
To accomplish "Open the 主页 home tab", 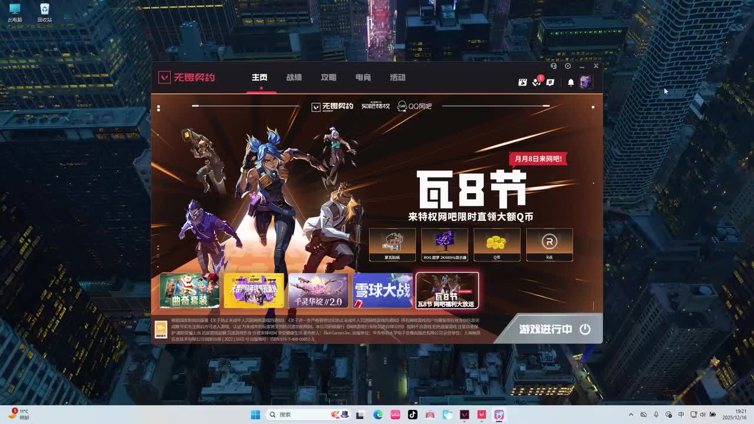I will 260,78.
